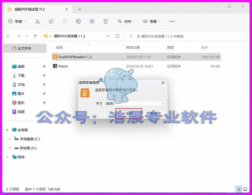This screenshot has width=252, height=195.
Task: Open the 排序 sort dropdown
Action: [x=126, y=21]
